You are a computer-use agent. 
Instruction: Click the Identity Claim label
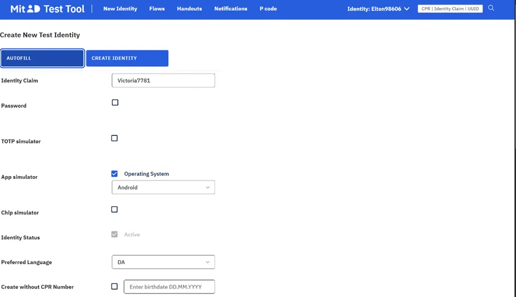tap(19, 81)
